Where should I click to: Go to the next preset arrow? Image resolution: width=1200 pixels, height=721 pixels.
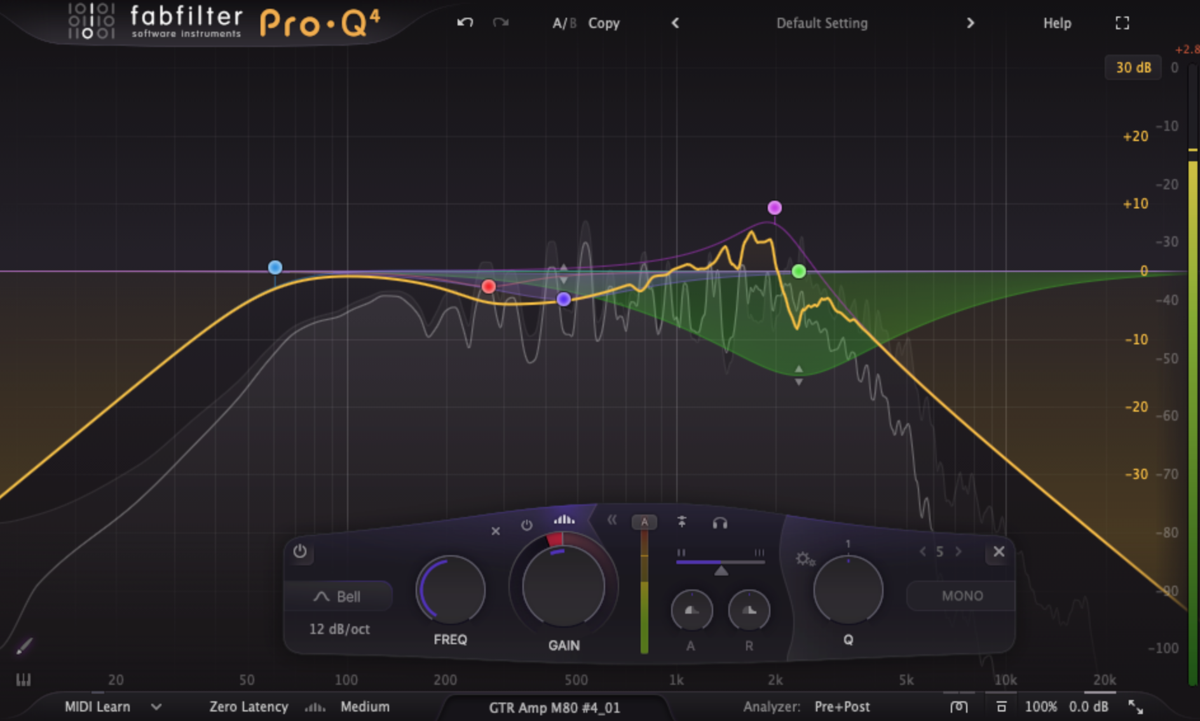971,24
